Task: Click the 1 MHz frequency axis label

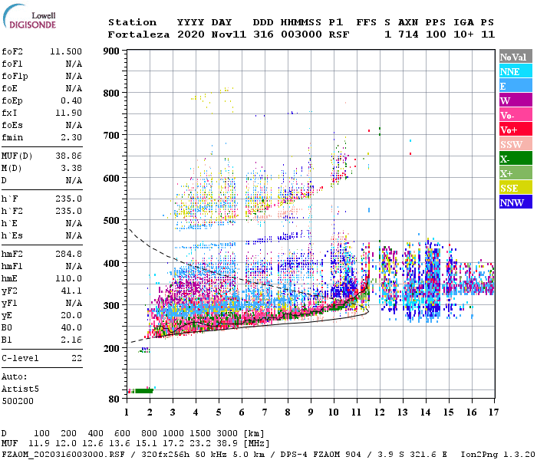Action: (127, 412)
